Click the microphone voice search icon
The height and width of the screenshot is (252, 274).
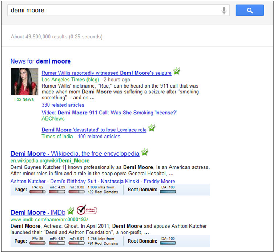tap(224, 11)
